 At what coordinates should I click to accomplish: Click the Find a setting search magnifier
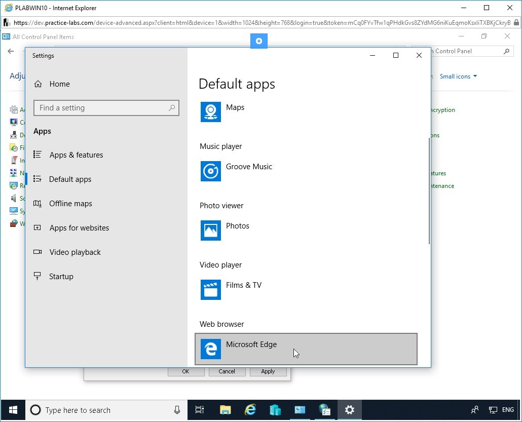[172, 108]
